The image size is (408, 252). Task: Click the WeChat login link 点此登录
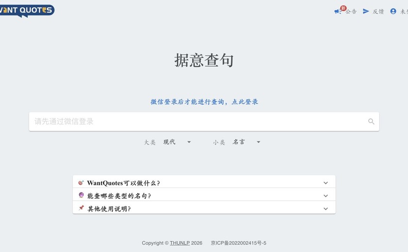click(245, 102)
